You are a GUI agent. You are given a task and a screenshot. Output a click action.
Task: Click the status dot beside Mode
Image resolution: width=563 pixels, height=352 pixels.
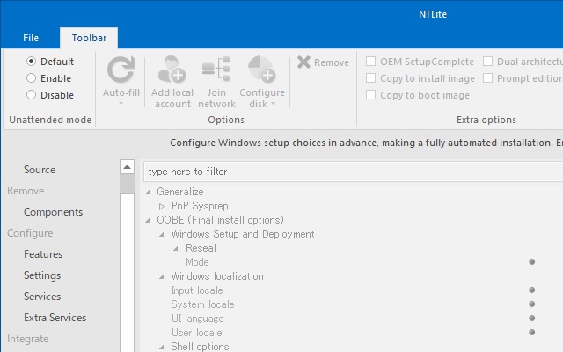click(x=531, y=262)
